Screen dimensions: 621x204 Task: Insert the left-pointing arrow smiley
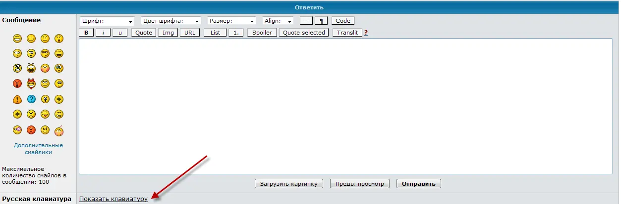pos(17,115)
